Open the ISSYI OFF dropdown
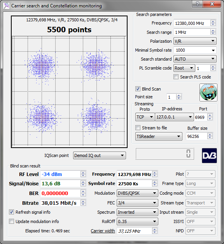This screenshot has width=224, height=244. [x=200, y=221]
